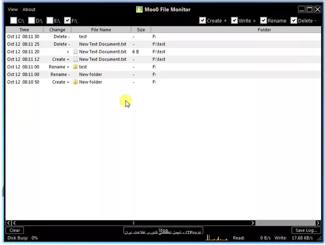Uncheck the Delete - filter
The image size is (326, 245).
pos(294,20)
